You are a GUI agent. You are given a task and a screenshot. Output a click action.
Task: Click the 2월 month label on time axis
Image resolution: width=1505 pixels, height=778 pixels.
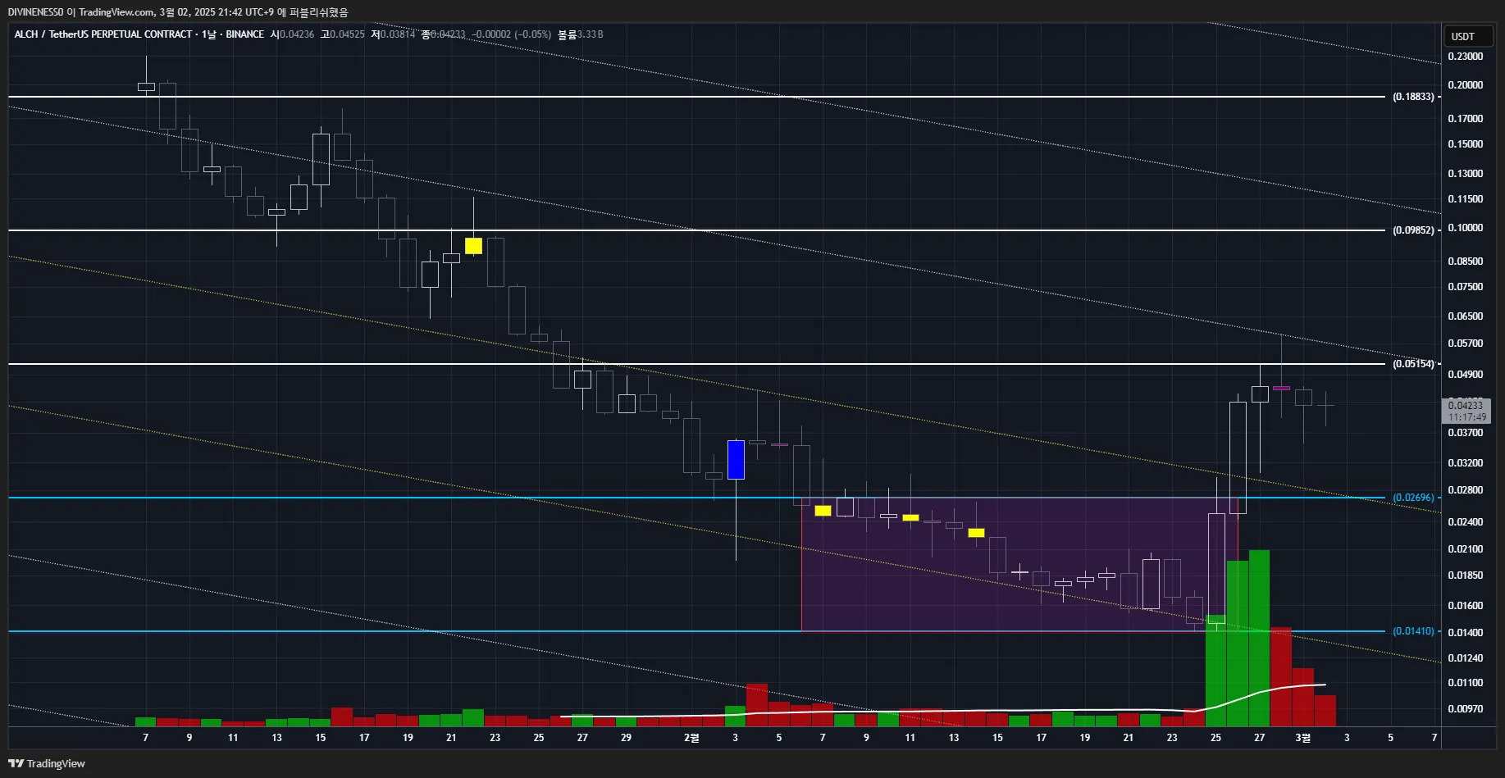[x=691, y=738]
